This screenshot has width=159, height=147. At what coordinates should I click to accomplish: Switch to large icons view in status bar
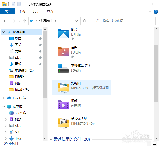point(155,144)
